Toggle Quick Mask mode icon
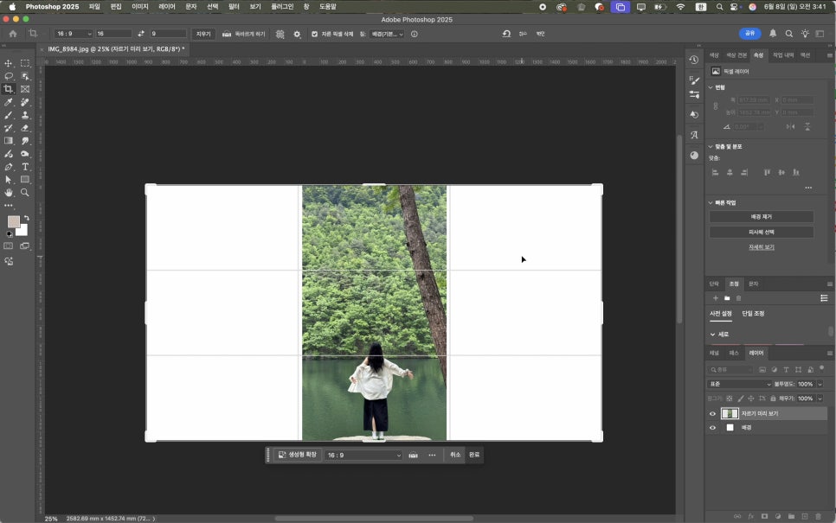This screenshot has height=523, width=836. pos(9,246)
